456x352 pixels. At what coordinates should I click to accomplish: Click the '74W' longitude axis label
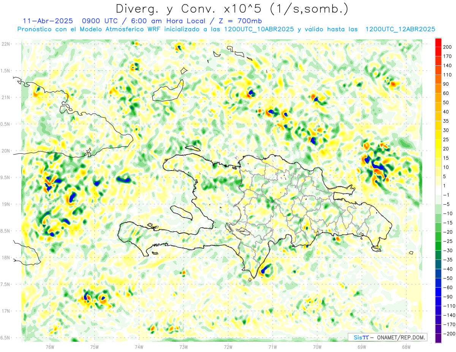coord(139,347)
